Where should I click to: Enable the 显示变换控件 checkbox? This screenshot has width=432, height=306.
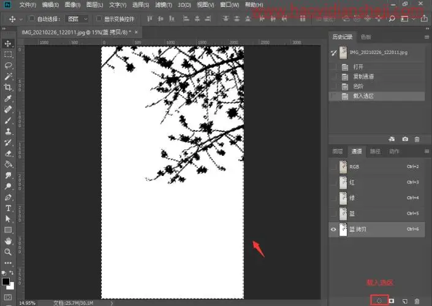coord(99,18)
